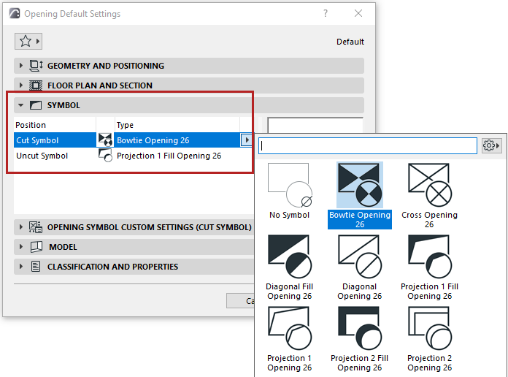Click the Cut Symbol bowtie type icon

click(x=105, y=140)
